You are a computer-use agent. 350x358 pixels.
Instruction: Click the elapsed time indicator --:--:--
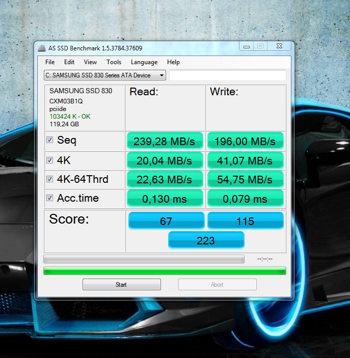265,259
